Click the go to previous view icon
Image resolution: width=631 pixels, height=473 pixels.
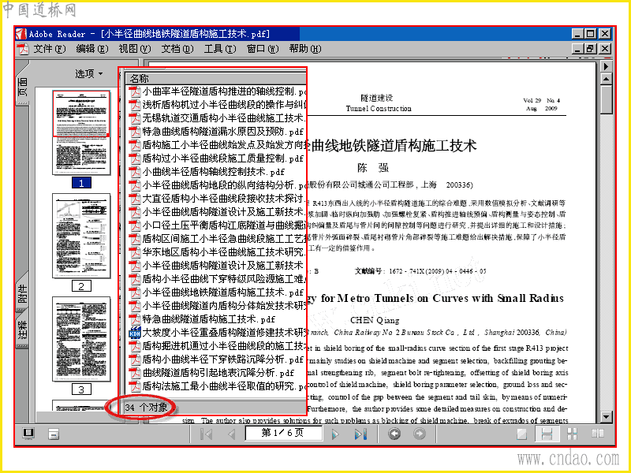click(x=394, y=434)
